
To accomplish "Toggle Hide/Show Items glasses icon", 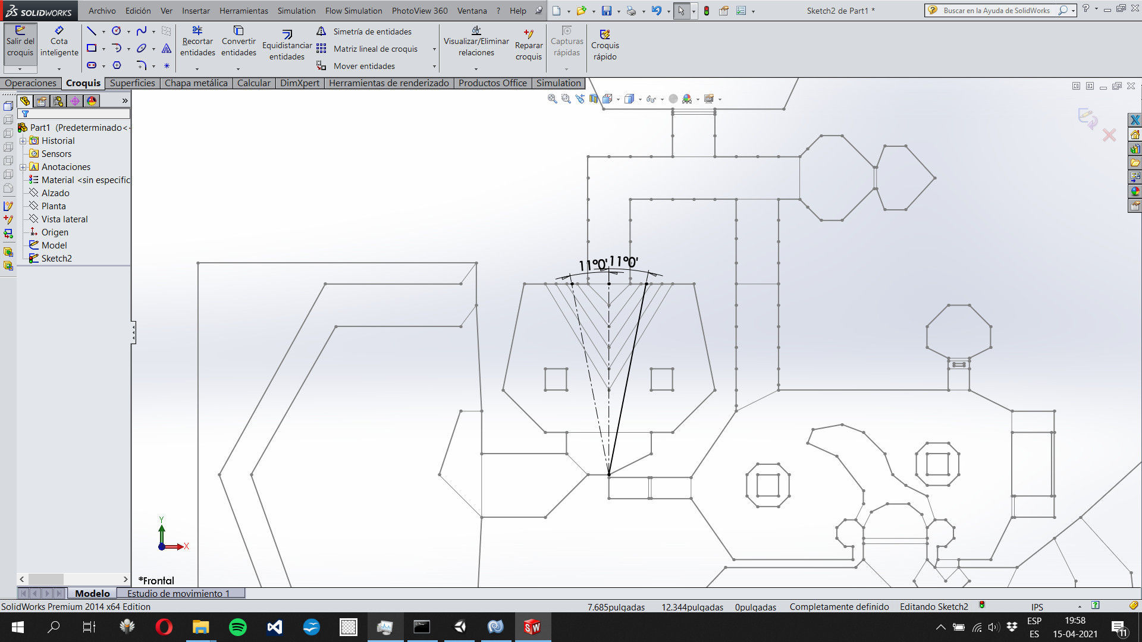I will click(x=651, y=99).
